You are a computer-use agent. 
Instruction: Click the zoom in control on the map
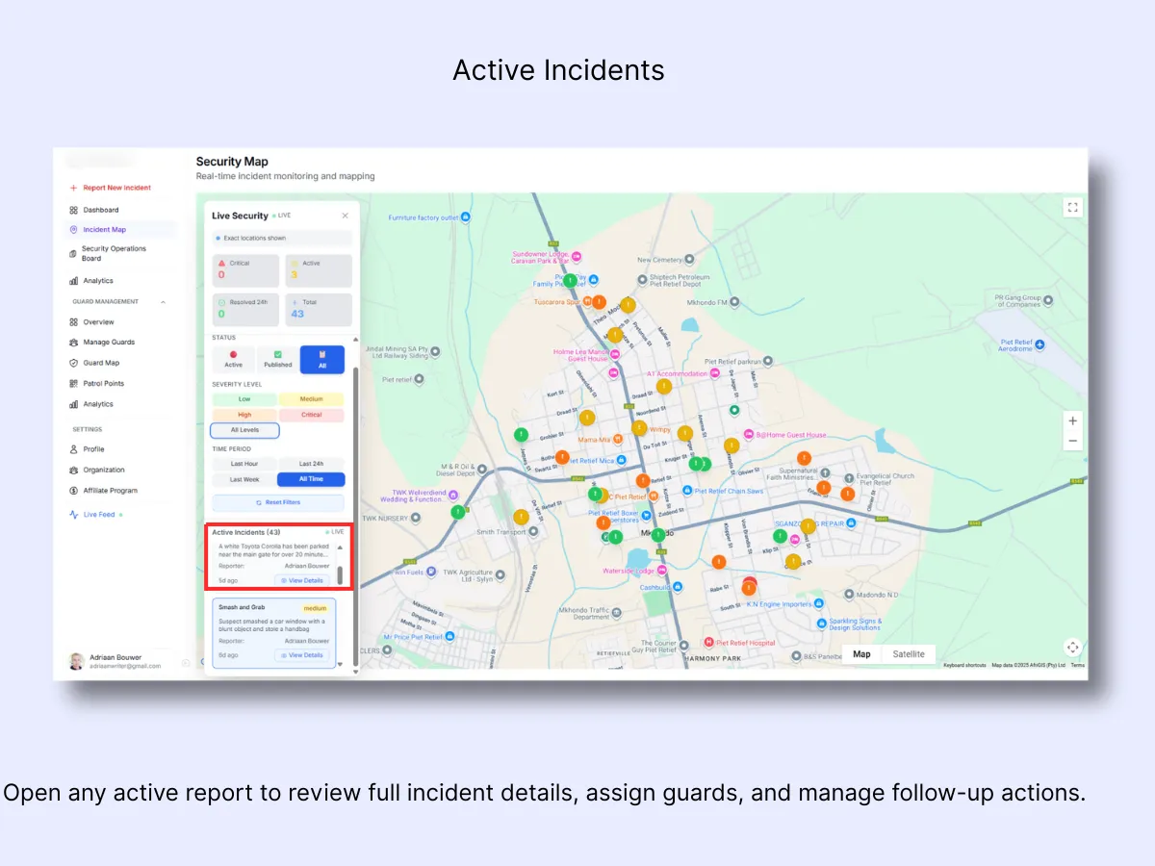coord(1072,419)
